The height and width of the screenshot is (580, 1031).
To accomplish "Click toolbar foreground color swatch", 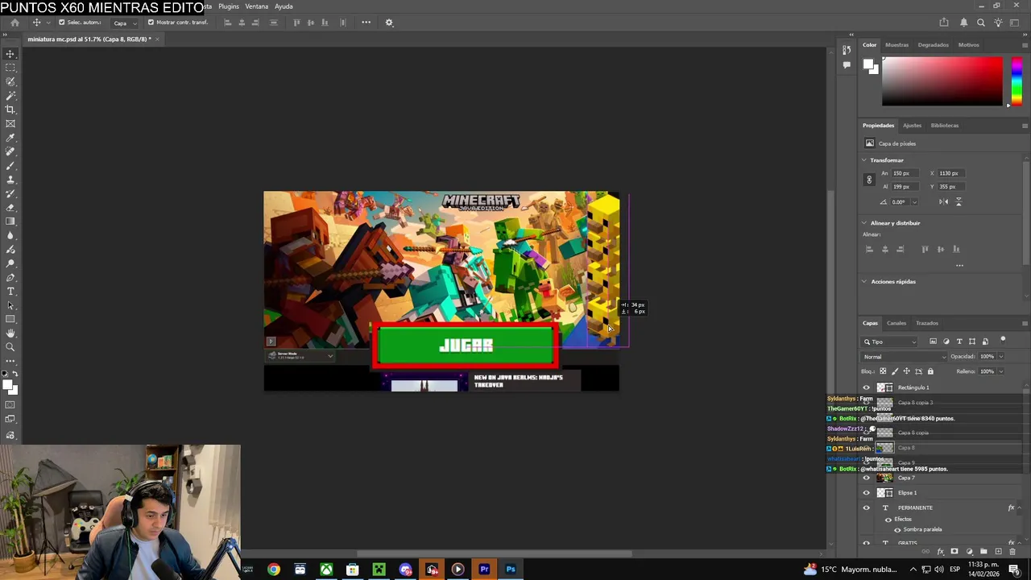I will pos(9,386).
